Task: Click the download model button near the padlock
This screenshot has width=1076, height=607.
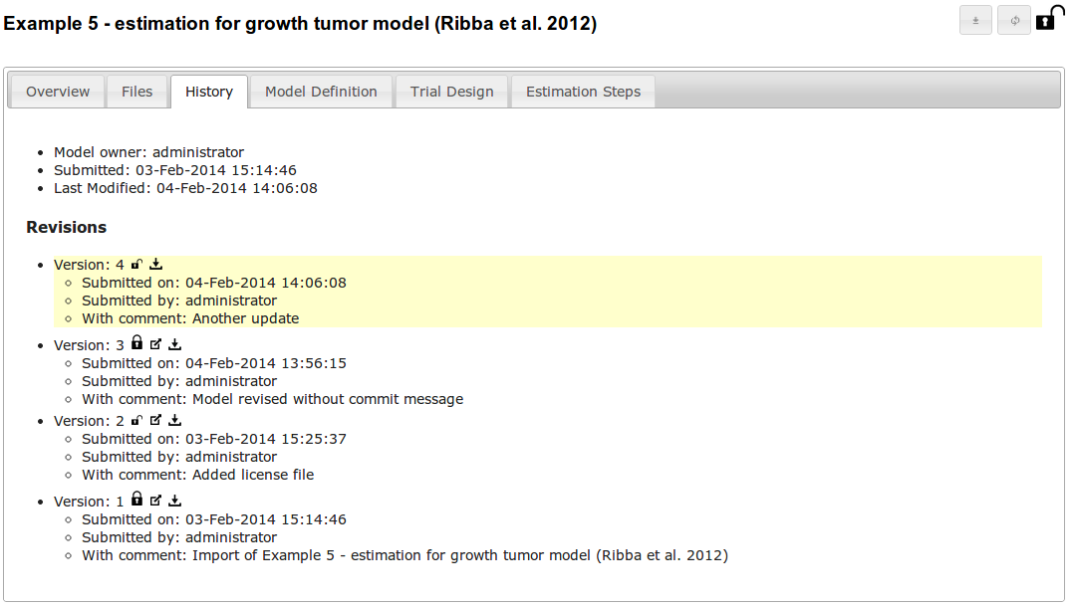Action: click(x=975, y=19)
